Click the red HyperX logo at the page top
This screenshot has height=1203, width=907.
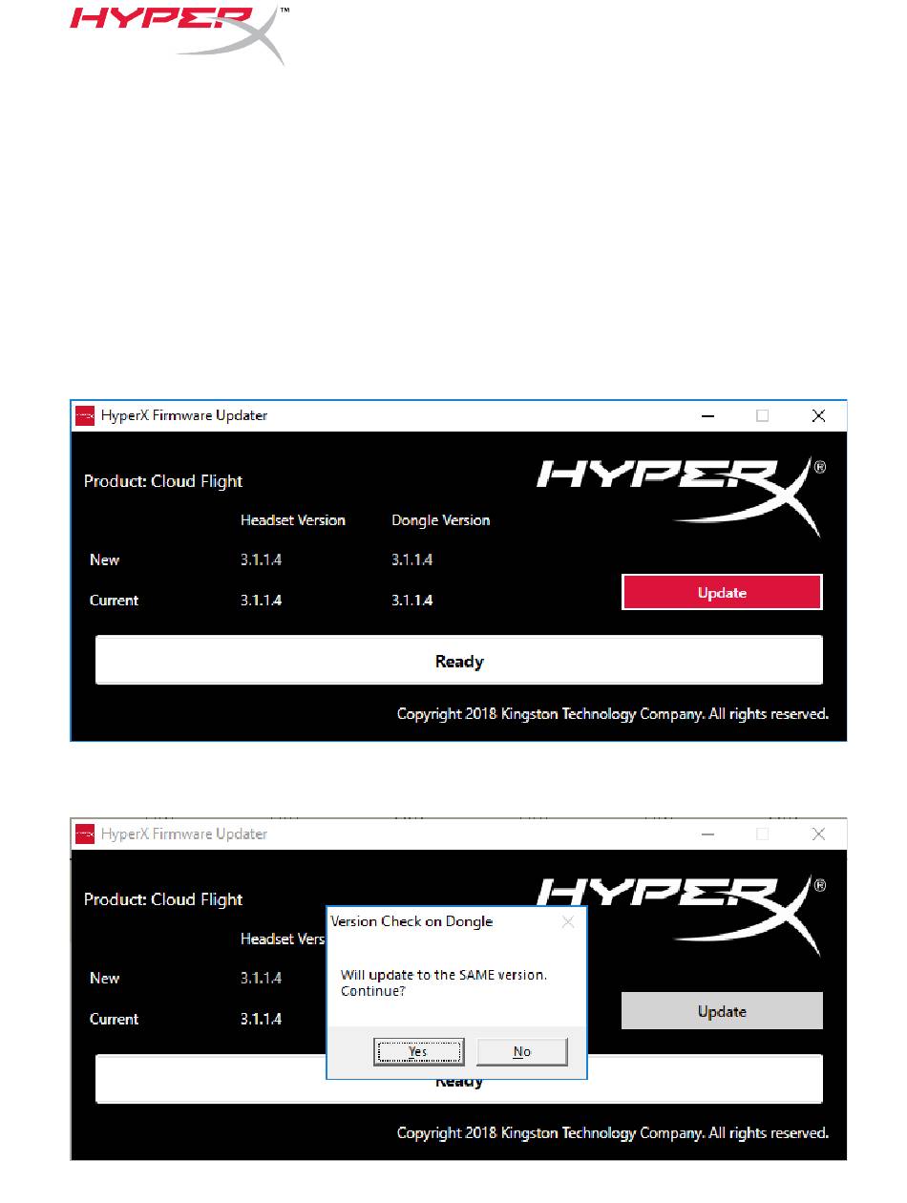(x=179, y=33)
